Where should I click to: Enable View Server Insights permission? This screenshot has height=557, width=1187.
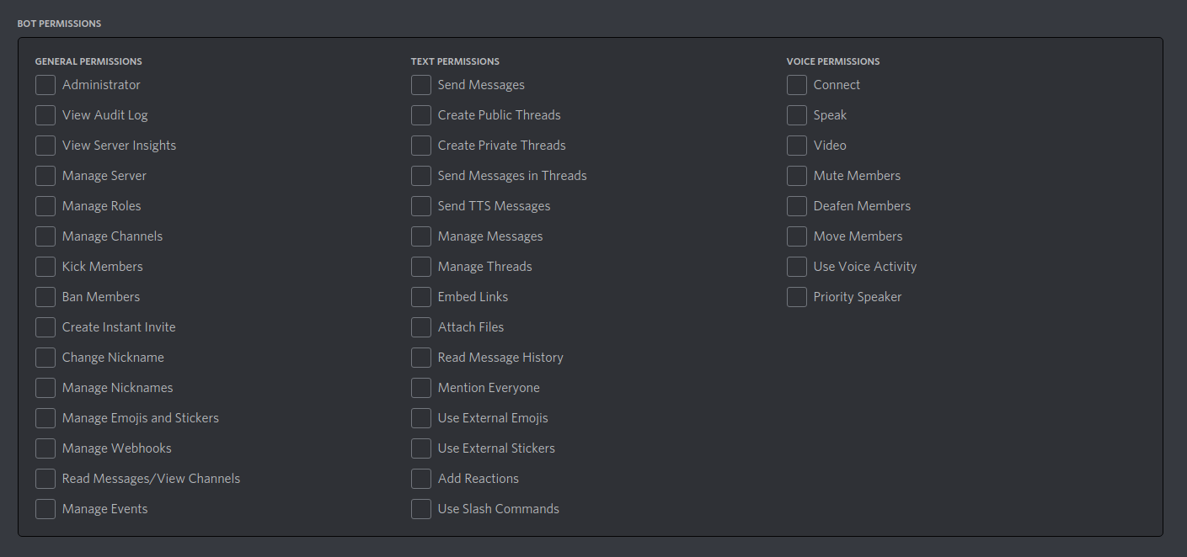click(45, 145)
